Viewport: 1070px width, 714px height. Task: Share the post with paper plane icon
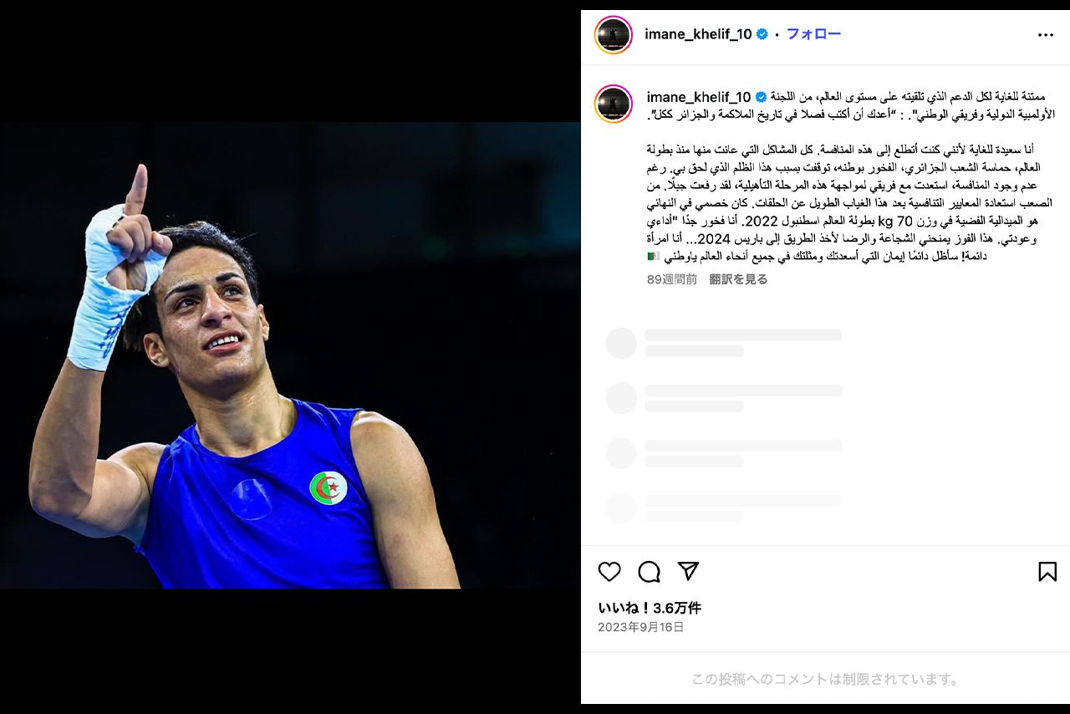click(x=688, y=572)
